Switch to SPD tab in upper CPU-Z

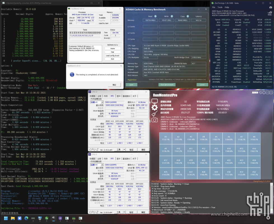tap(112, 96)
